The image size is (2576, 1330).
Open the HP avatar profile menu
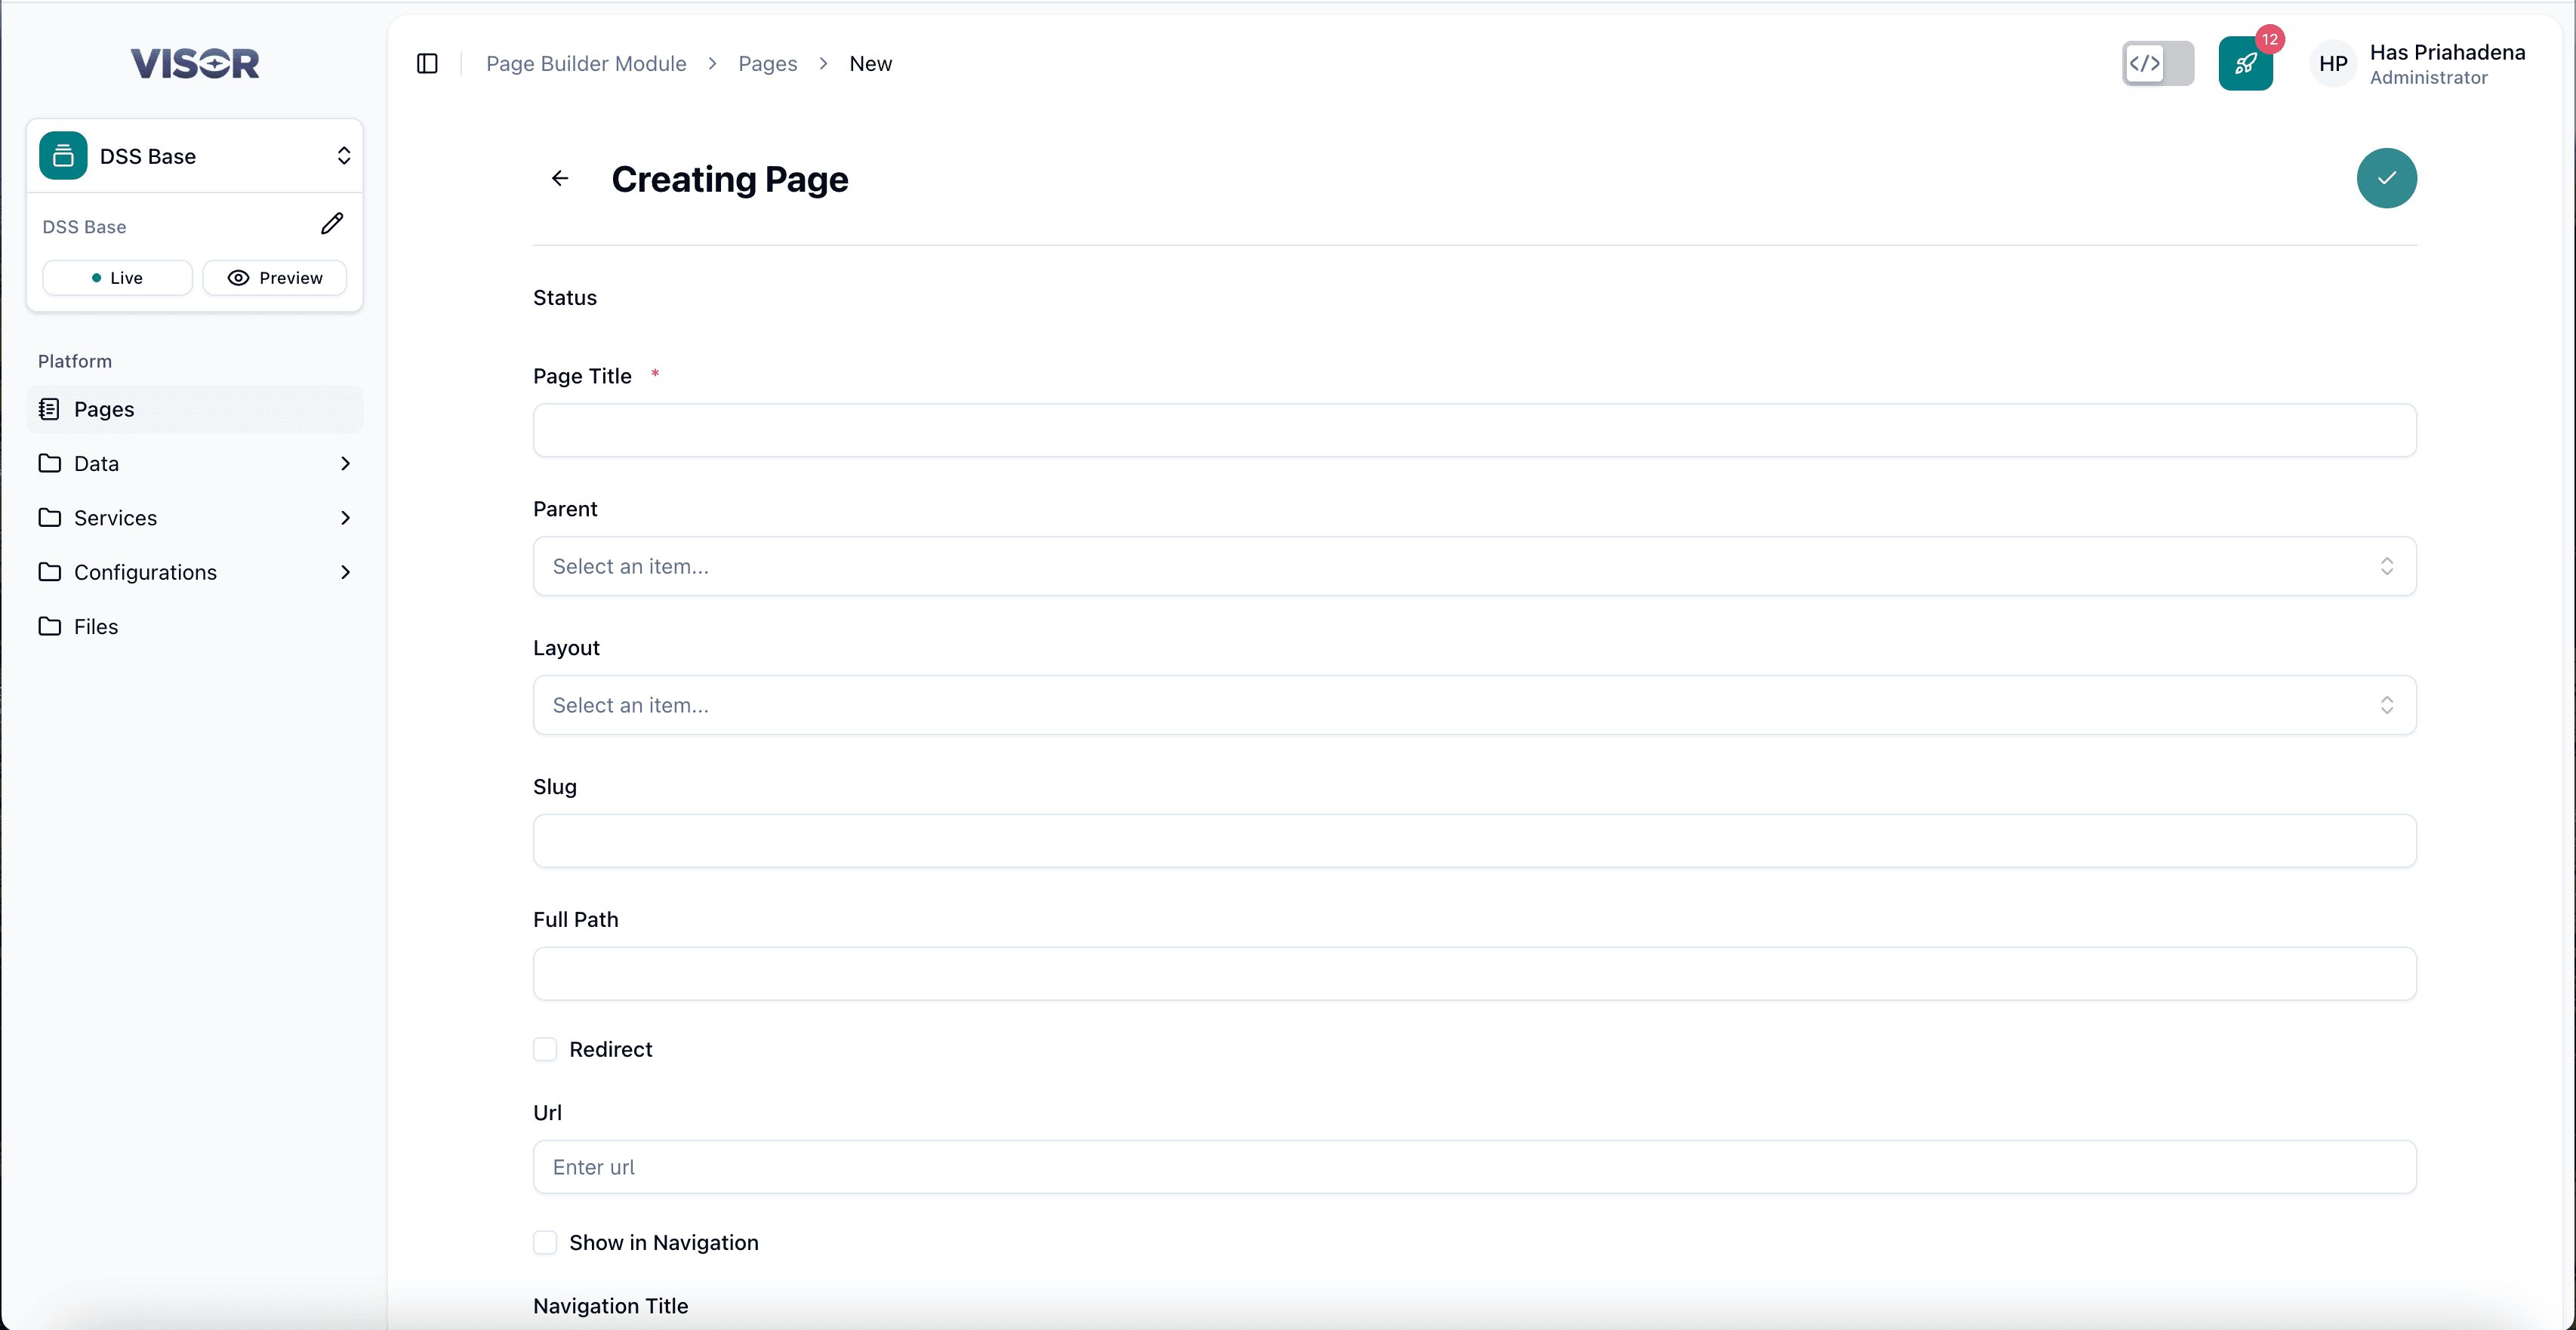point(2333,63)
